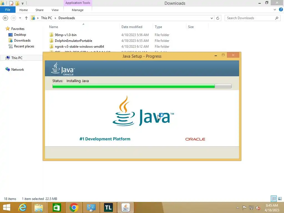
Task: Click the search magnifier icon
Action: click(277, 18)
